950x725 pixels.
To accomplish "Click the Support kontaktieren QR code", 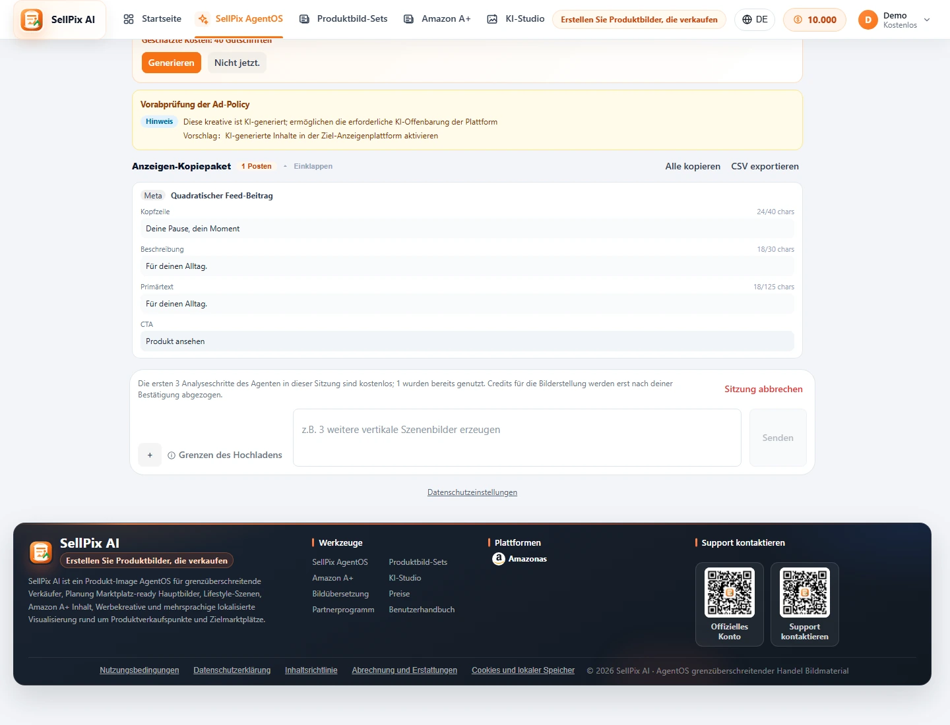I will point(805,593).
